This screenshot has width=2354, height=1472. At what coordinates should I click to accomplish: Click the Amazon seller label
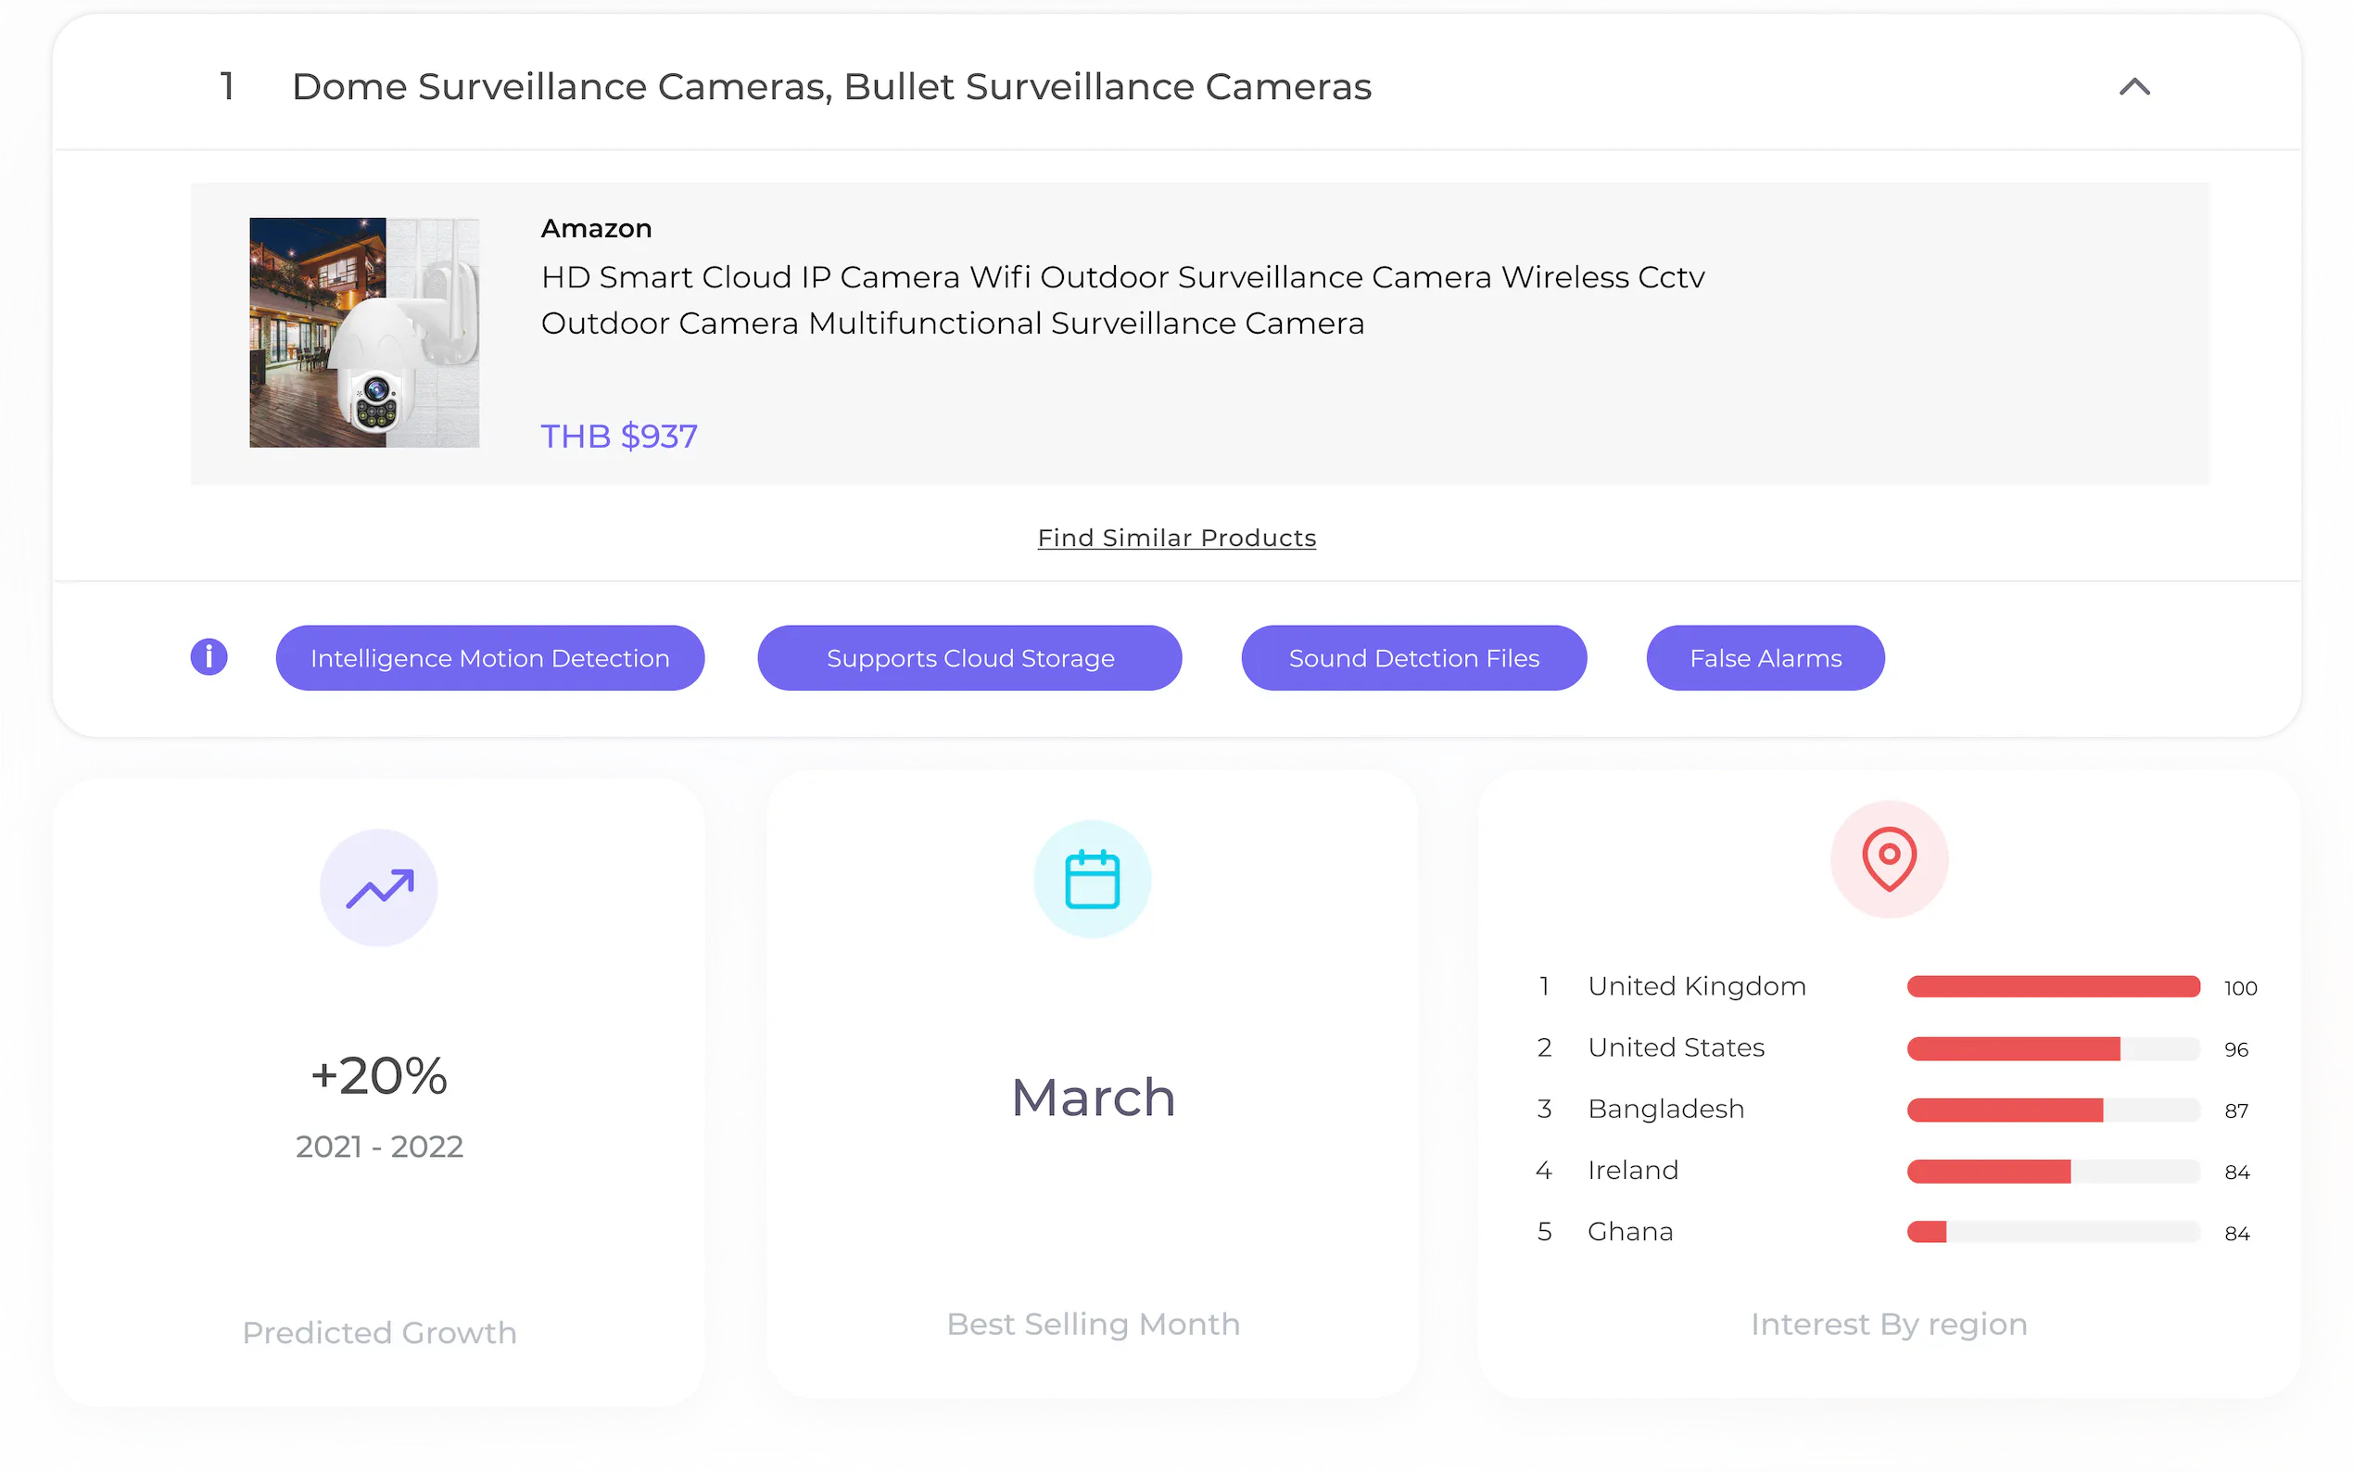(x=596, y=229)
